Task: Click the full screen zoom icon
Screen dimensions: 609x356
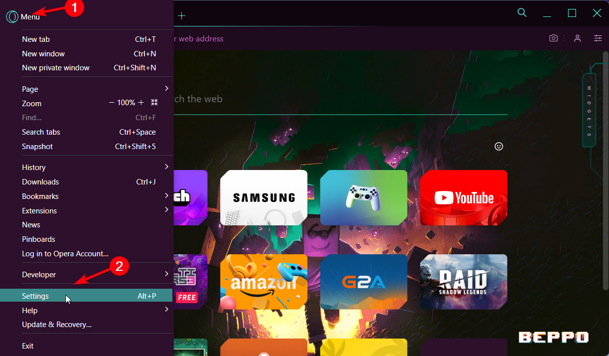Action: pyautogui.click(x=154, y=103)
